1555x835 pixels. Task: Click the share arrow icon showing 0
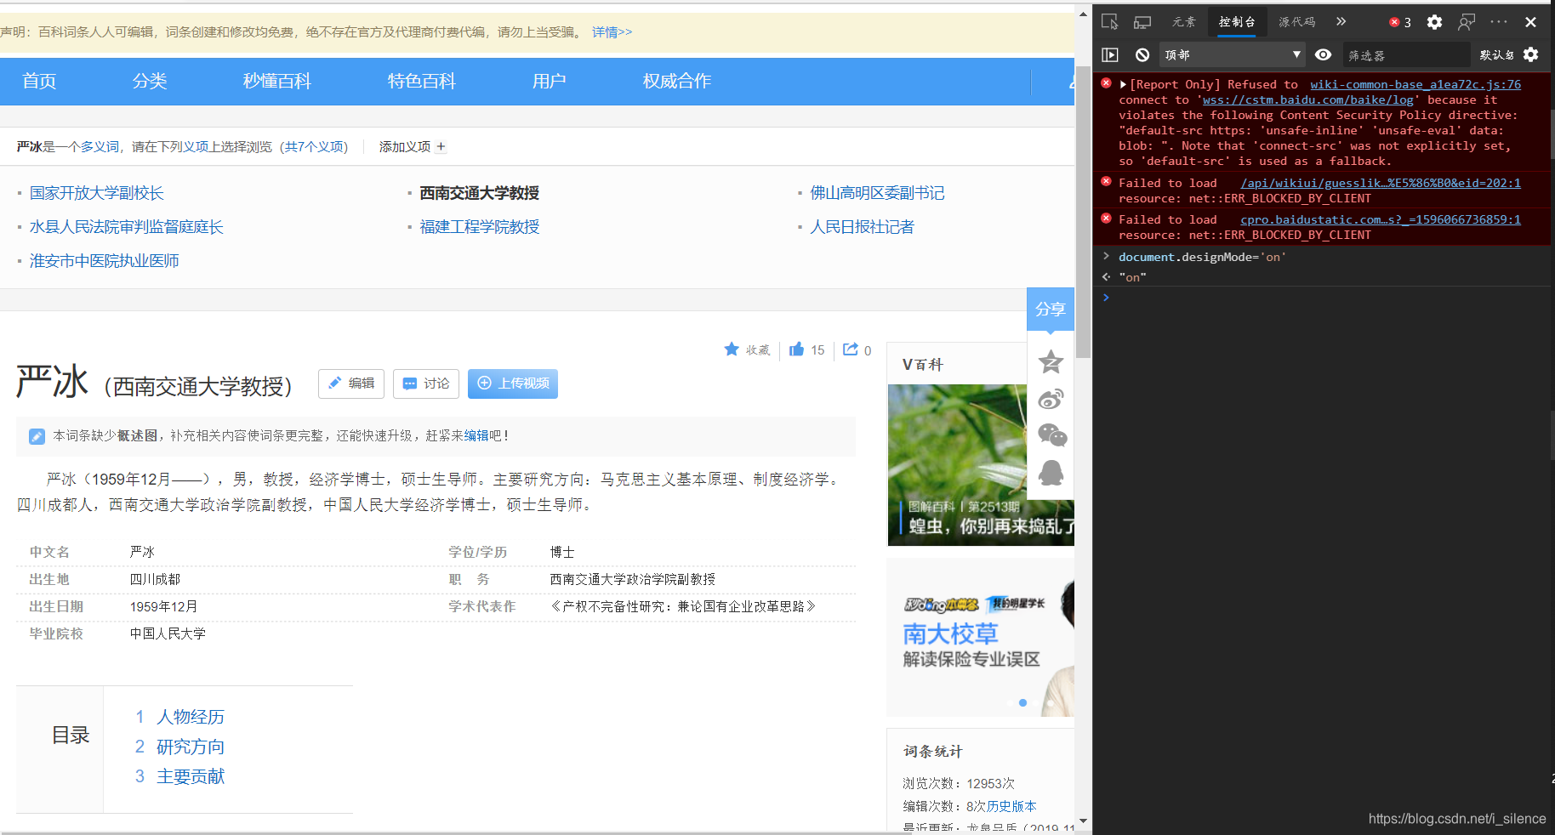(x=850, y=349)
